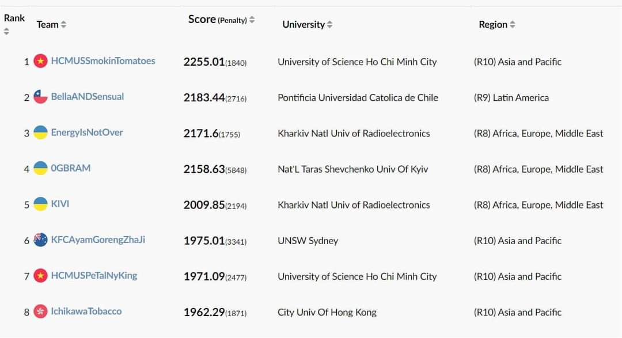Sort by Team column header
The height and width of the screenshot is (338, 622).
pos(51,24)
